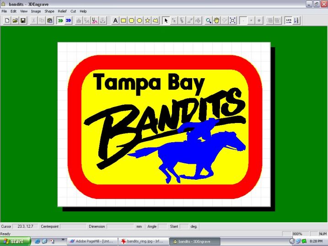Switch to Adobe PageMill taskbar button
Screen dimensions: 328x246
coord(91,241)
